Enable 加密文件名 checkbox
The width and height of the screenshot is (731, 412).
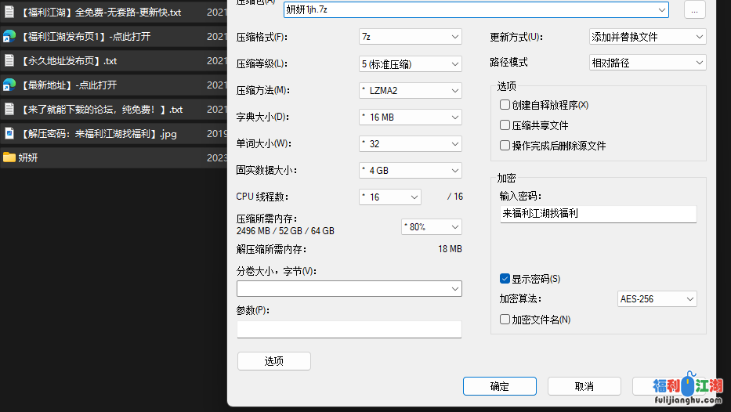point(505,320)
